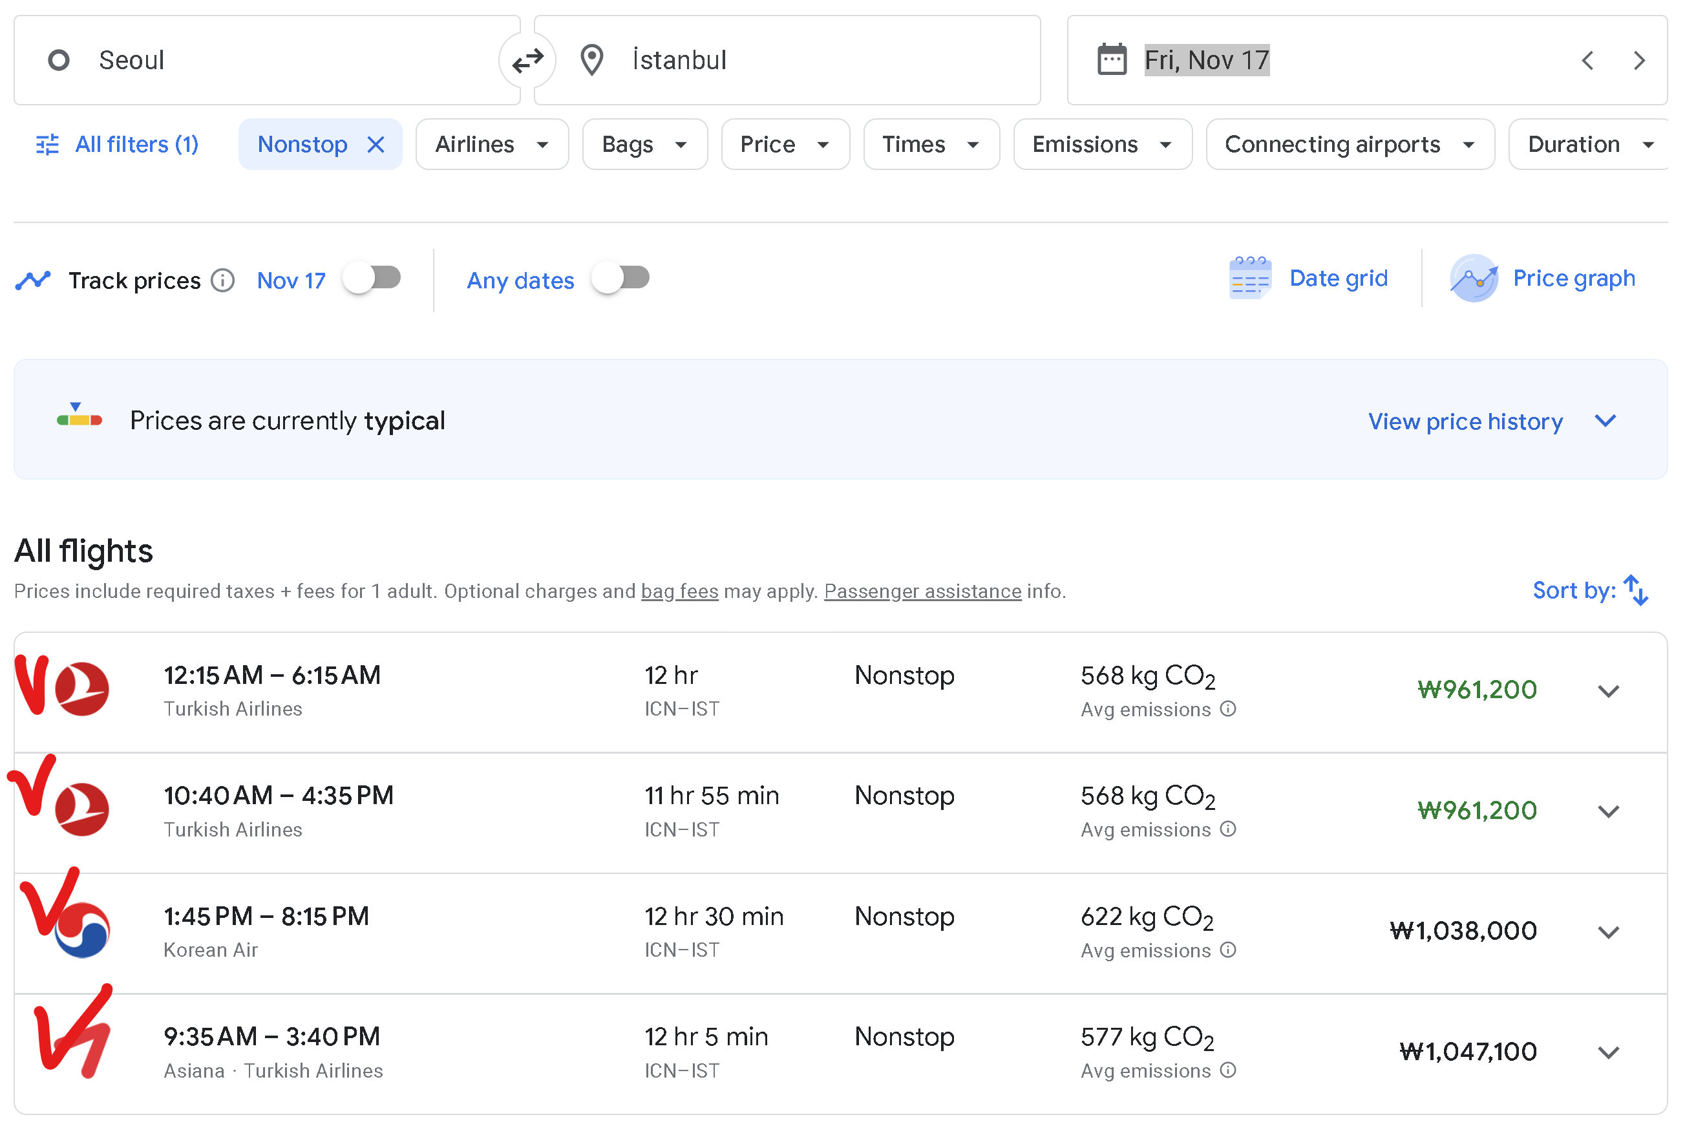Open the Bags filter dropdown

[x=644, y=145]
